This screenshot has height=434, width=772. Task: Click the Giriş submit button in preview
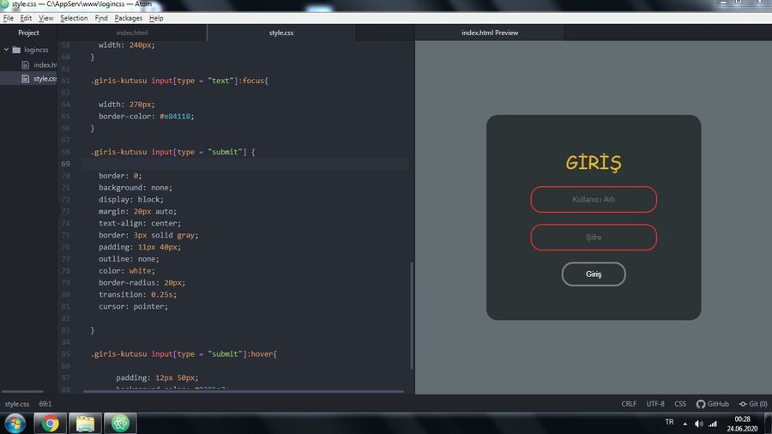click(594, 274)
